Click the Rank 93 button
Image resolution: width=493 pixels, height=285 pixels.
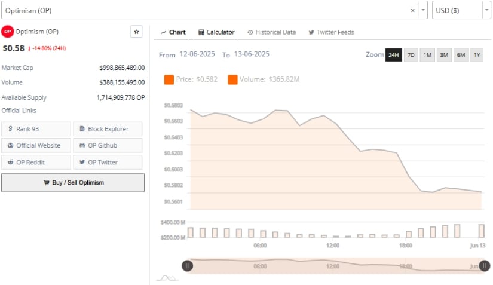(x=36, y=129)
